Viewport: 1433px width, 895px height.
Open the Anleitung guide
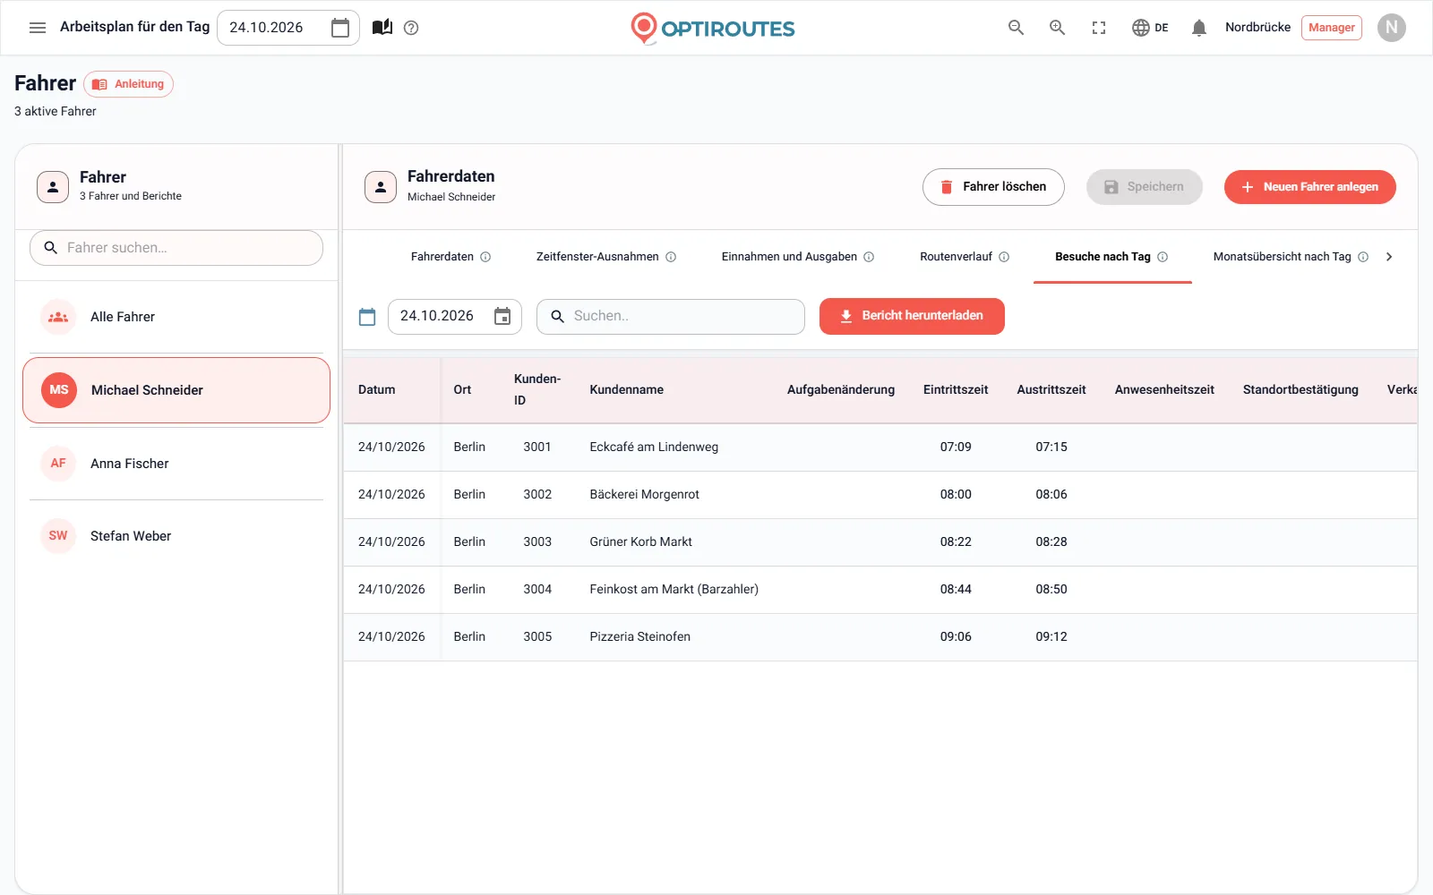pyautogui.click(x=128, y=84)
